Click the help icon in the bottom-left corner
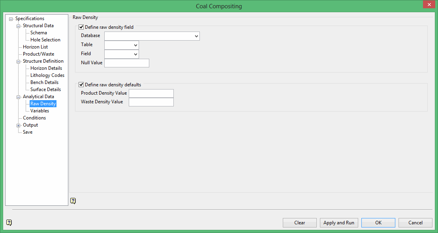This screenshot has width=438, height=233. click(x=8, y=223)
